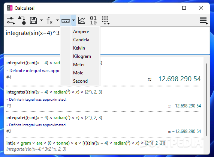Click history entry number #4
214x157 pixels.
pyautogui.click(x=9, y=77)
